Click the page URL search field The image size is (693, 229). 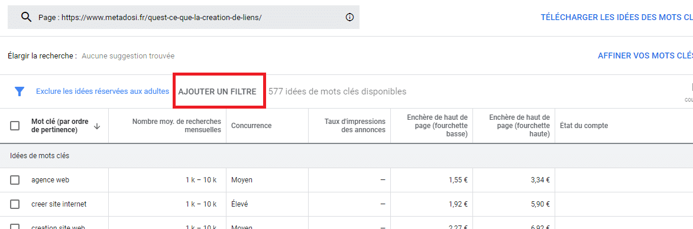183,17
